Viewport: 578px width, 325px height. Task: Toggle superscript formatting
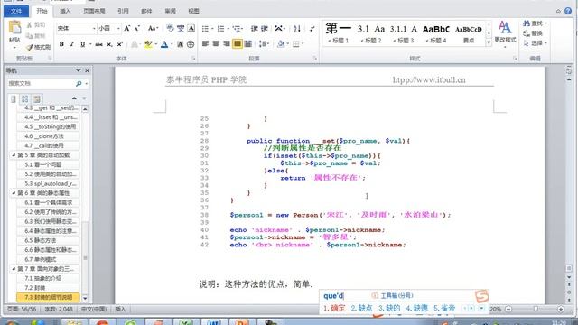[120, 44]
